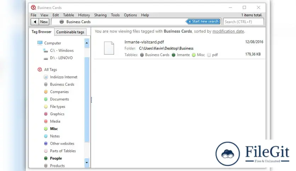
Task: Click the panel splitter grip handle
Action: click(x=91, y=100)
